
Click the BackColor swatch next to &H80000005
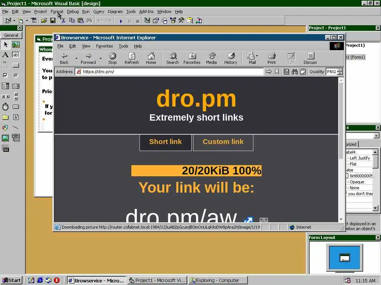(347, 176)
